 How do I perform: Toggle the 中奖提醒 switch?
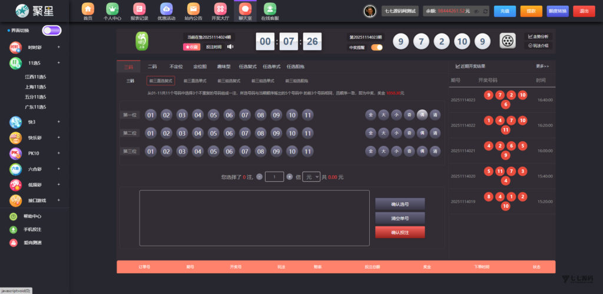376,47
